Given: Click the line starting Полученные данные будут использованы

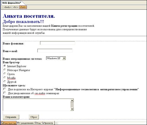Looking at the screenshot, I should (x=45, y=29).
